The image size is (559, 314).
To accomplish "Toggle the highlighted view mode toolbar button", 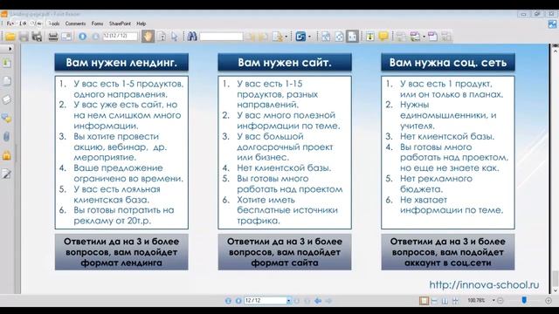I will click(352, 37).
